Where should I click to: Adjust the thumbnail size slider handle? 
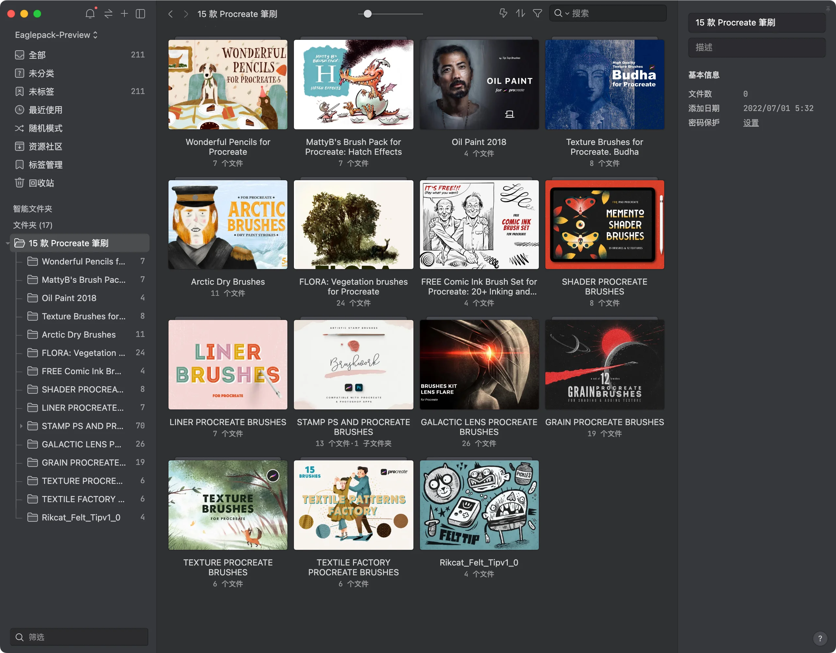367,14
